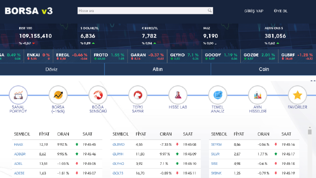This screenshot has height=178, width=316.
Task: Open the Boğa Sensörü bull icon
Action: click(x=98, y=95)
